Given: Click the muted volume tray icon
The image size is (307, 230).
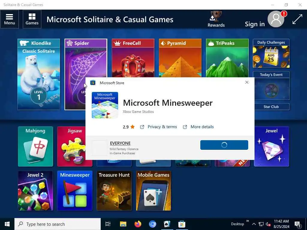Looking at the screenshot, I should click(x=268, y=224).
